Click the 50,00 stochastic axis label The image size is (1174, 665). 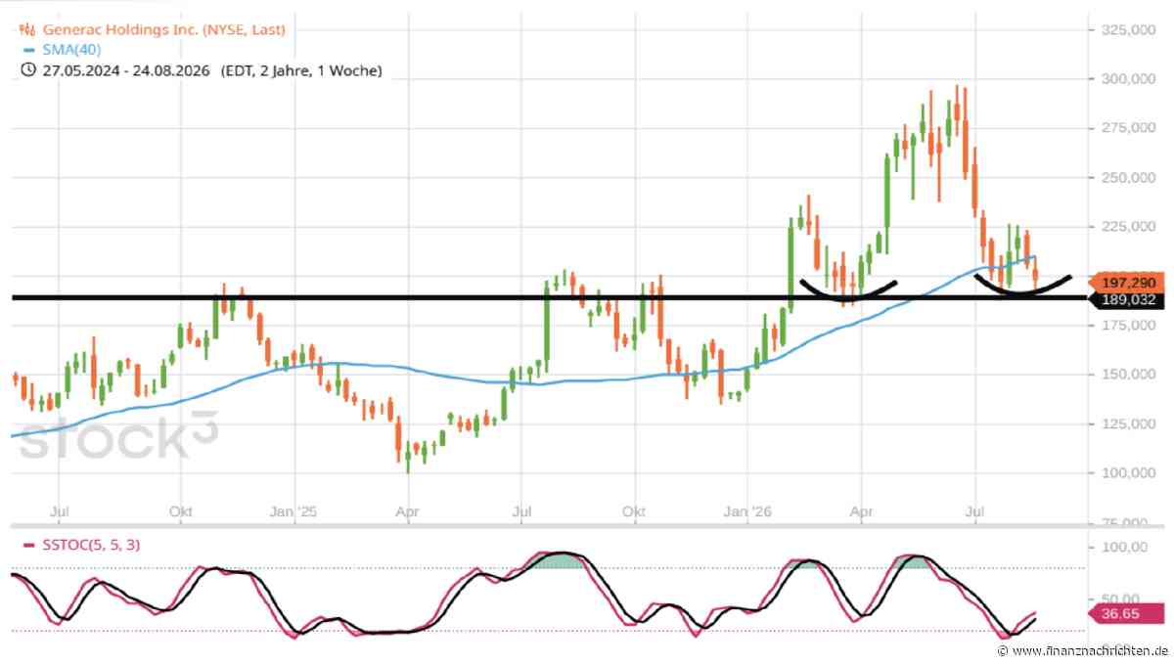click(1119, 598)
